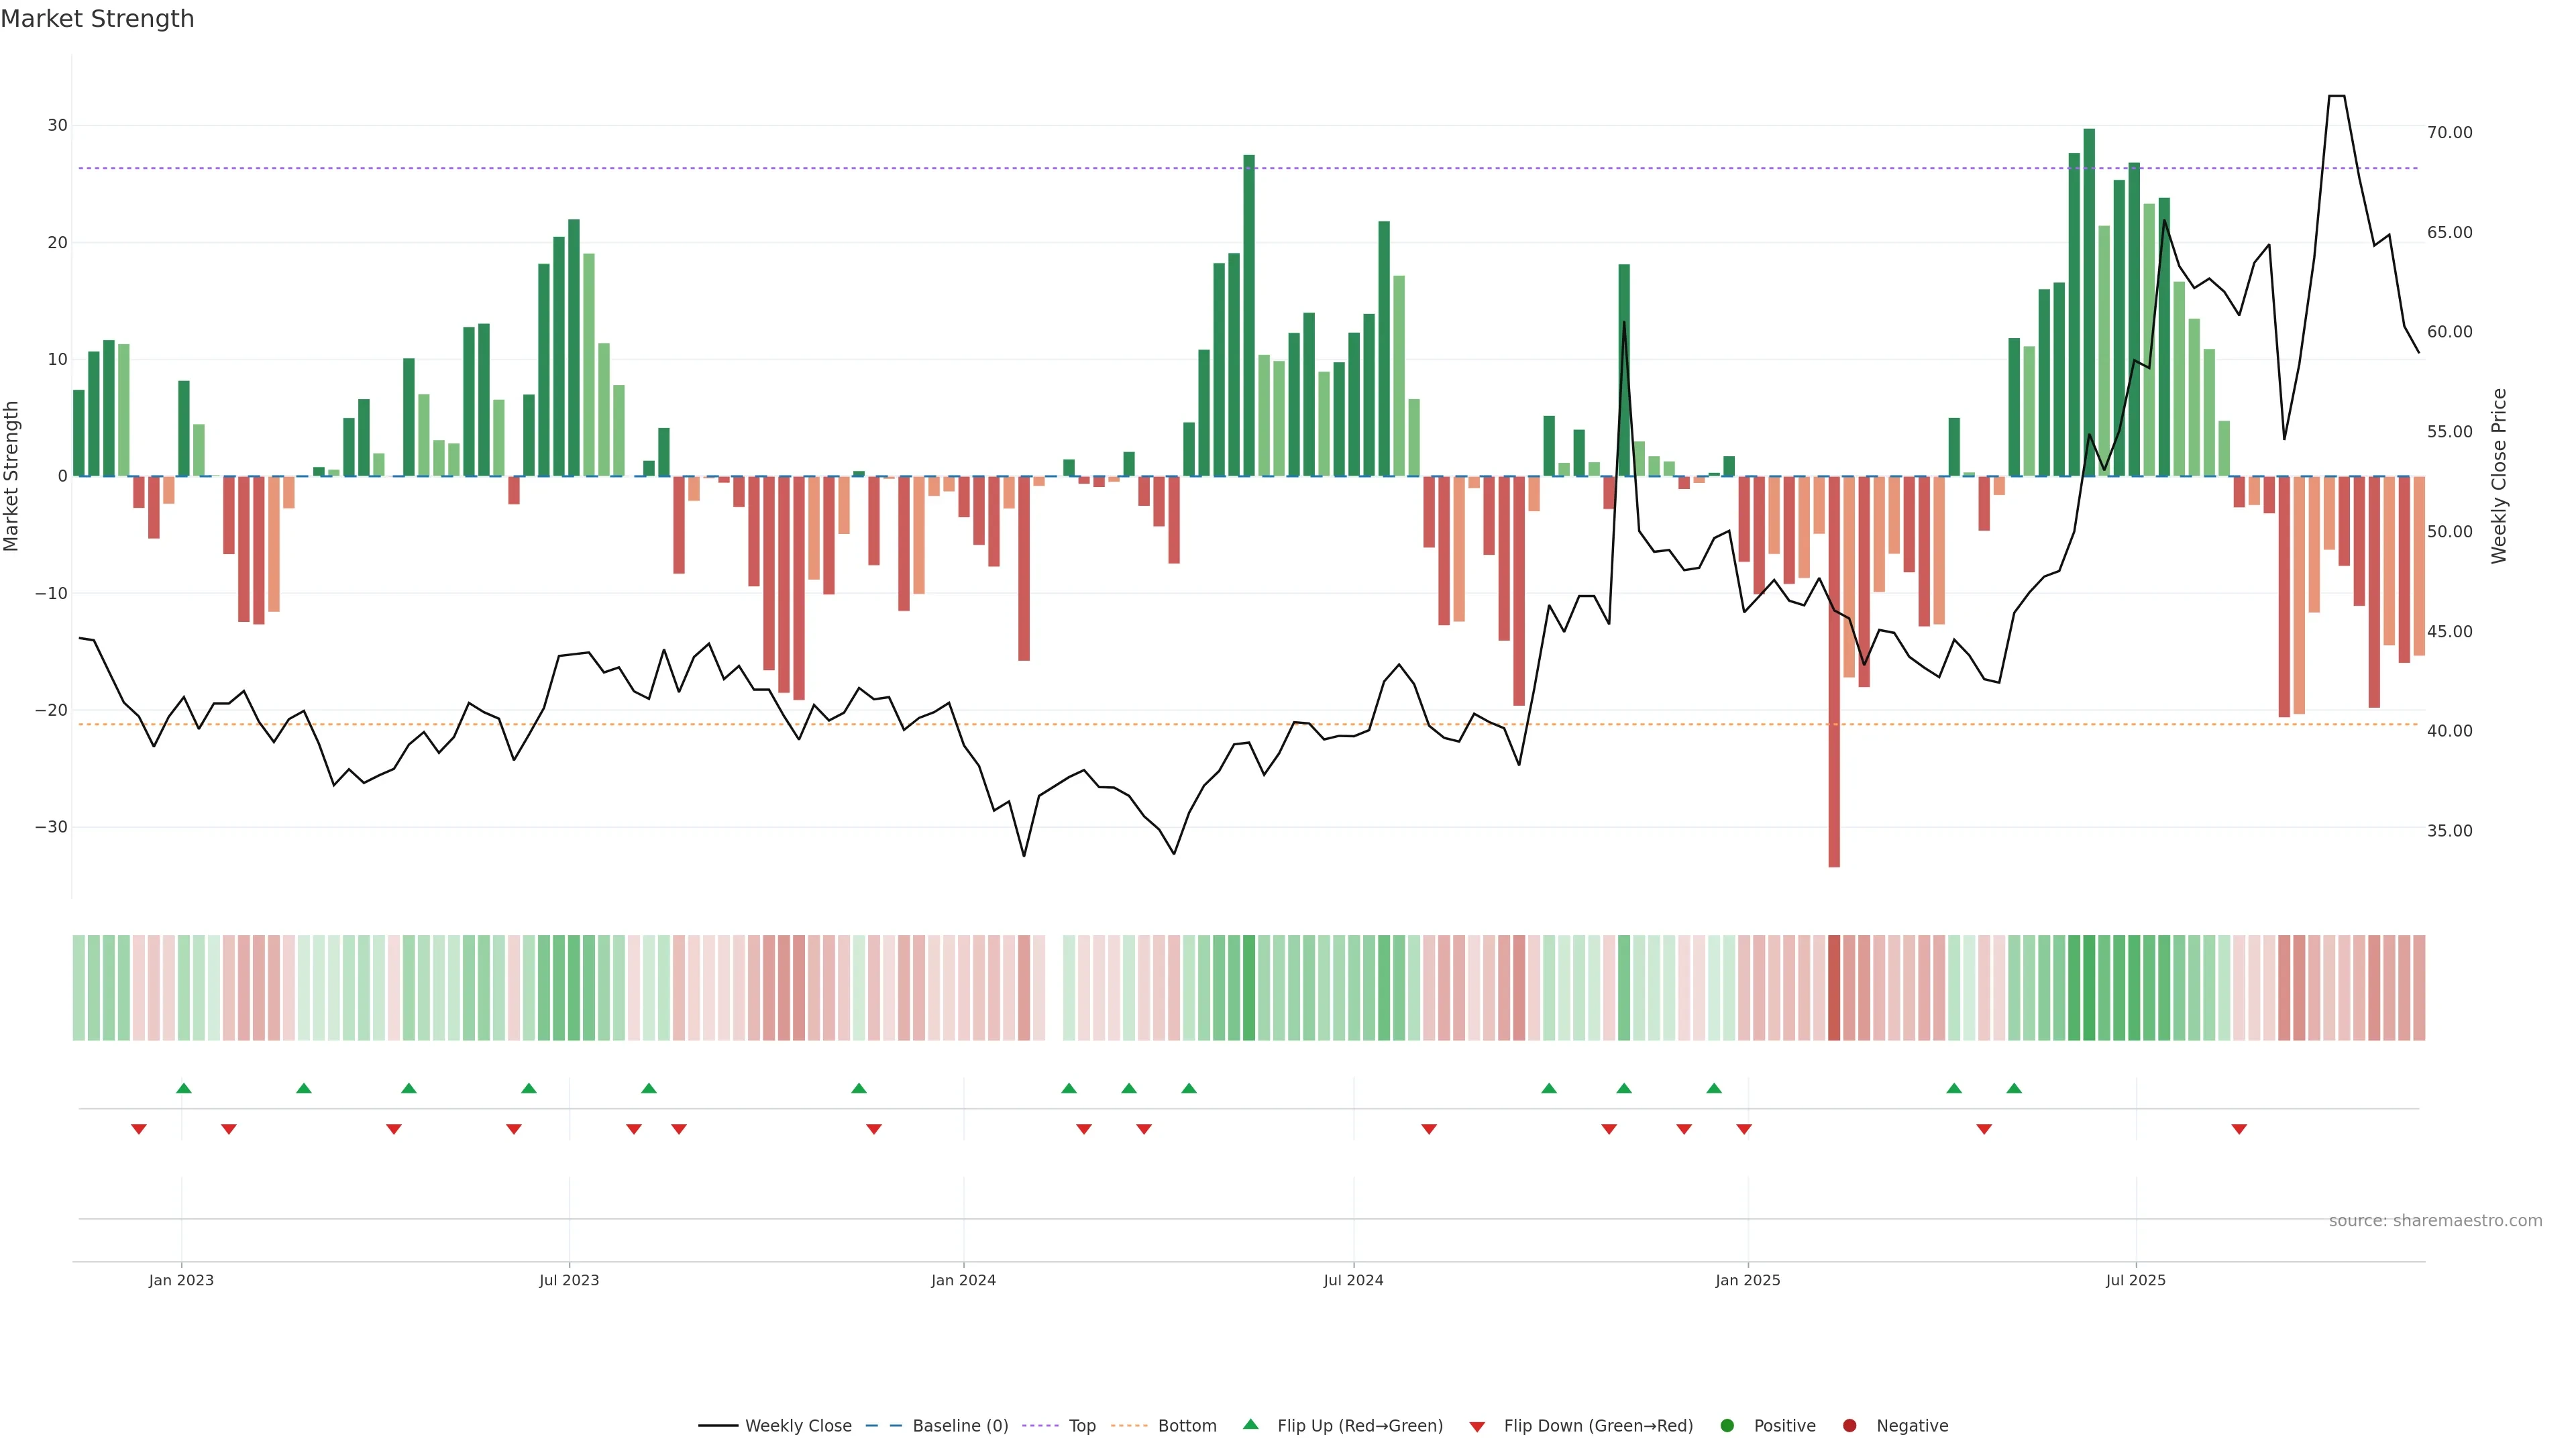Click the first green flip-up triangle near Jan 2023
Viewport: 2576px width, 1449px height.
[x=184, y=1088]
